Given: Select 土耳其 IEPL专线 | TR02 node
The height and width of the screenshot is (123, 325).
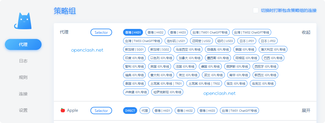Looking at the screenshot, I should click(x=204, y=83).
